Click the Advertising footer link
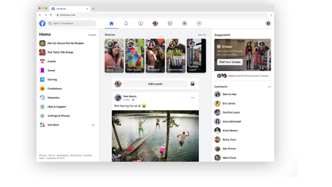Image resolution: width=332 pixels, height=187 pixels. pos(62,155)
